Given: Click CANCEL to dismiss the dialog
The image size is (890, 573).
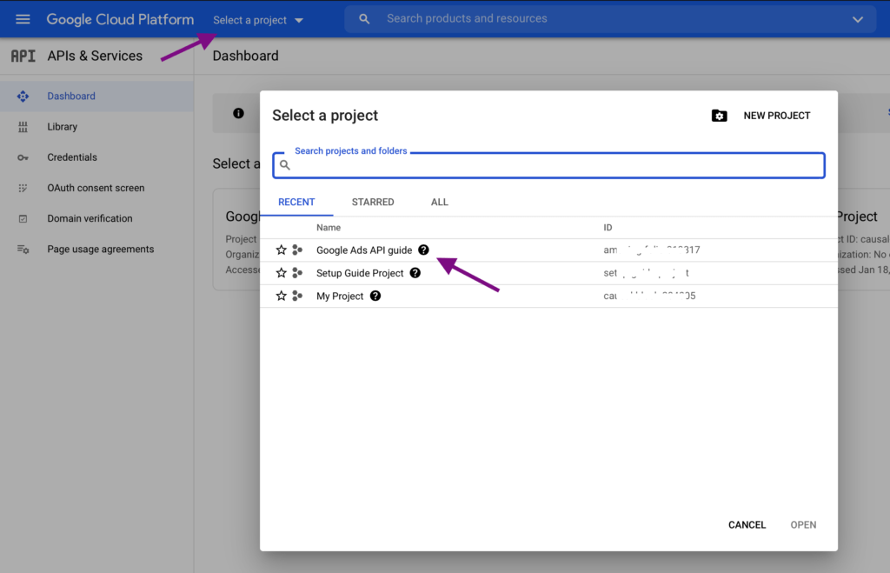Looking at the screenshot, I should click(x=746, y=524).
